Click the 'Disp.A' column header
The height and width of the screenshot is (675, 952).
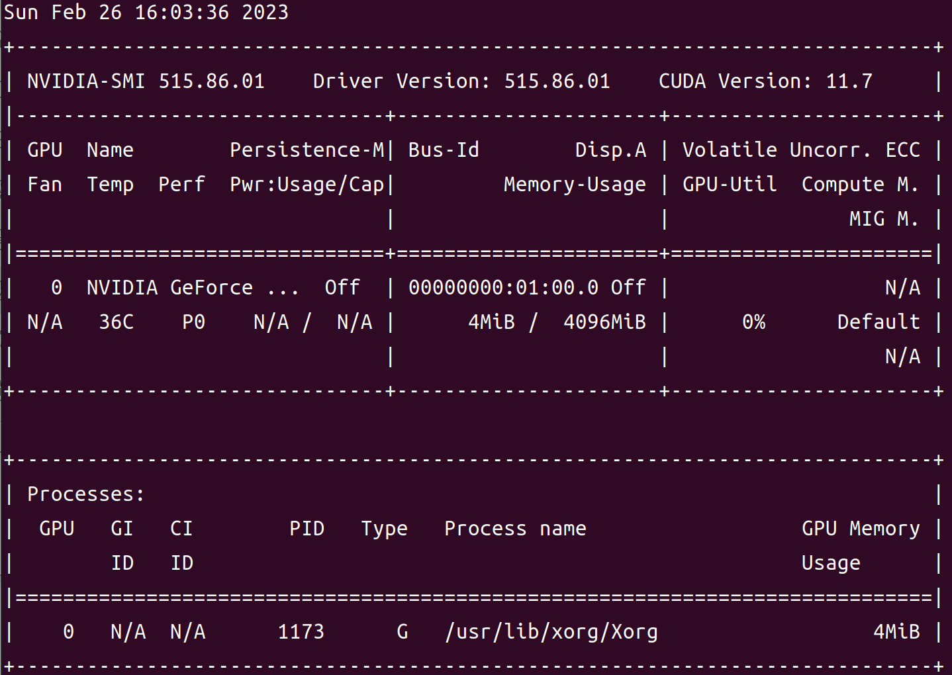[x=610, y=150]
